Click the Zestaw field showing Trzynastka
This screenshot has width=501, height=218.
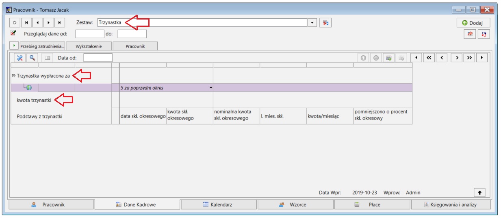pyautogui.click(x=202, y=23)
